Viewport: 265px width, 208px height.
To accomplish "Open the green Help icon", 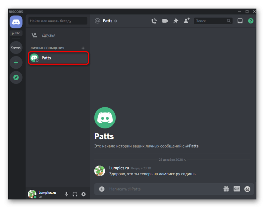I will [x=251, y=21].
